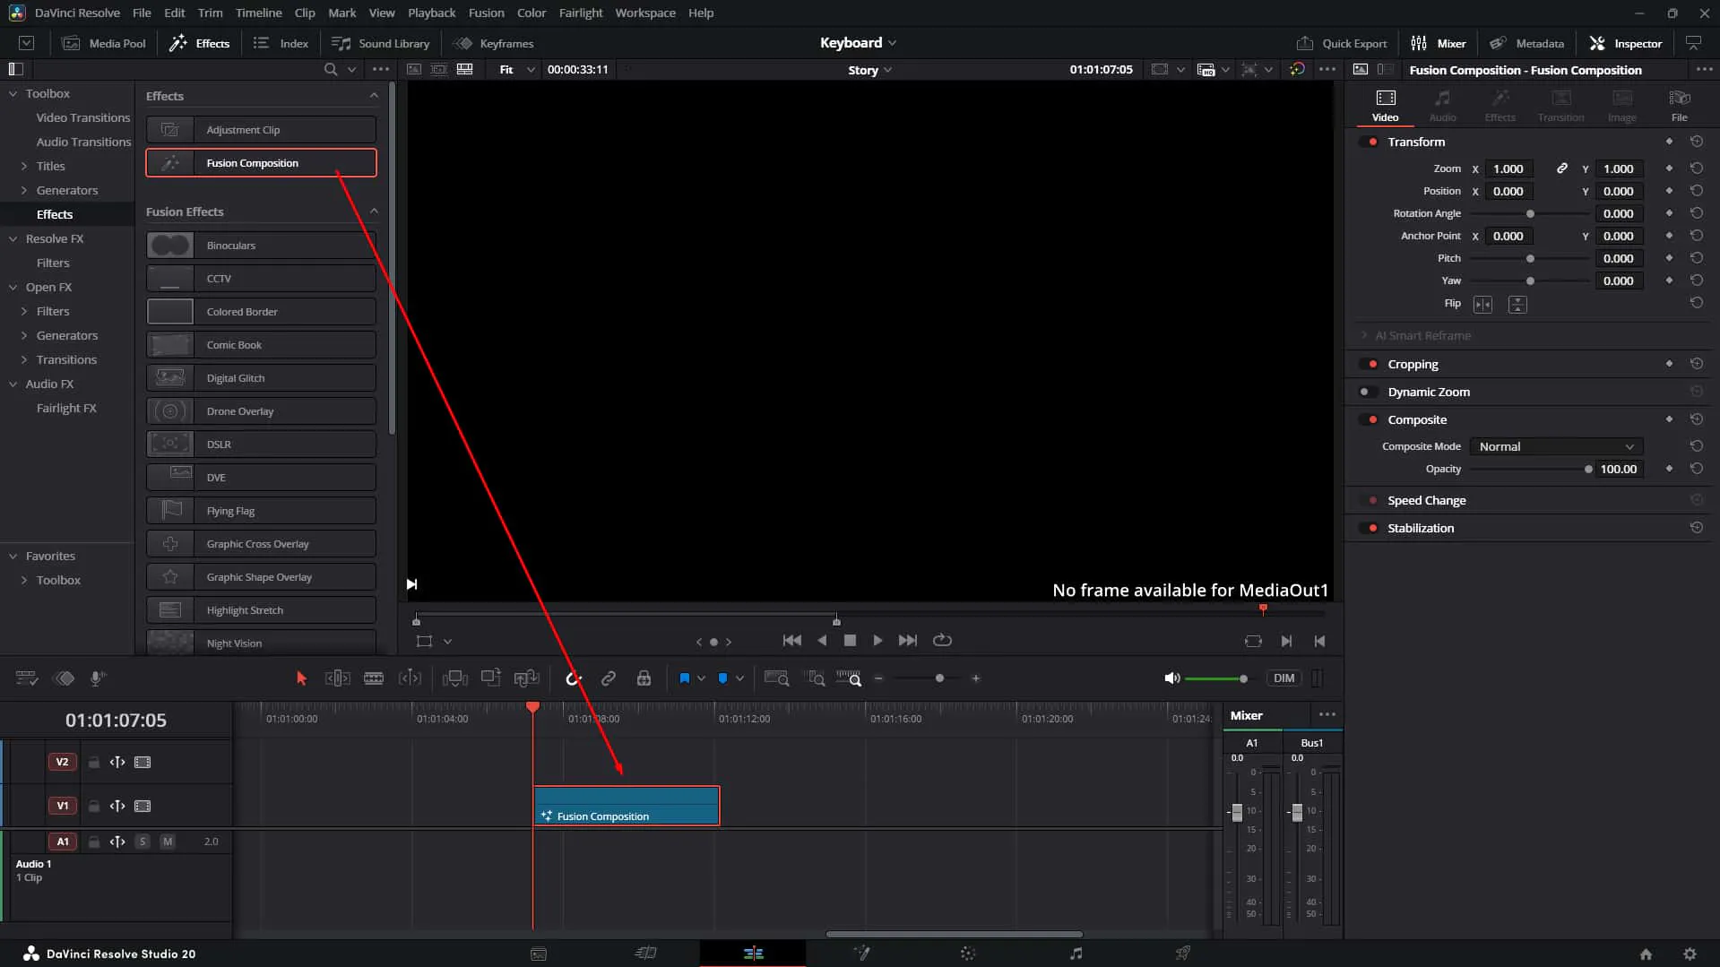Switch to the File inspector tab
The image size is (1720, 967).
[x=1679, y=105]
